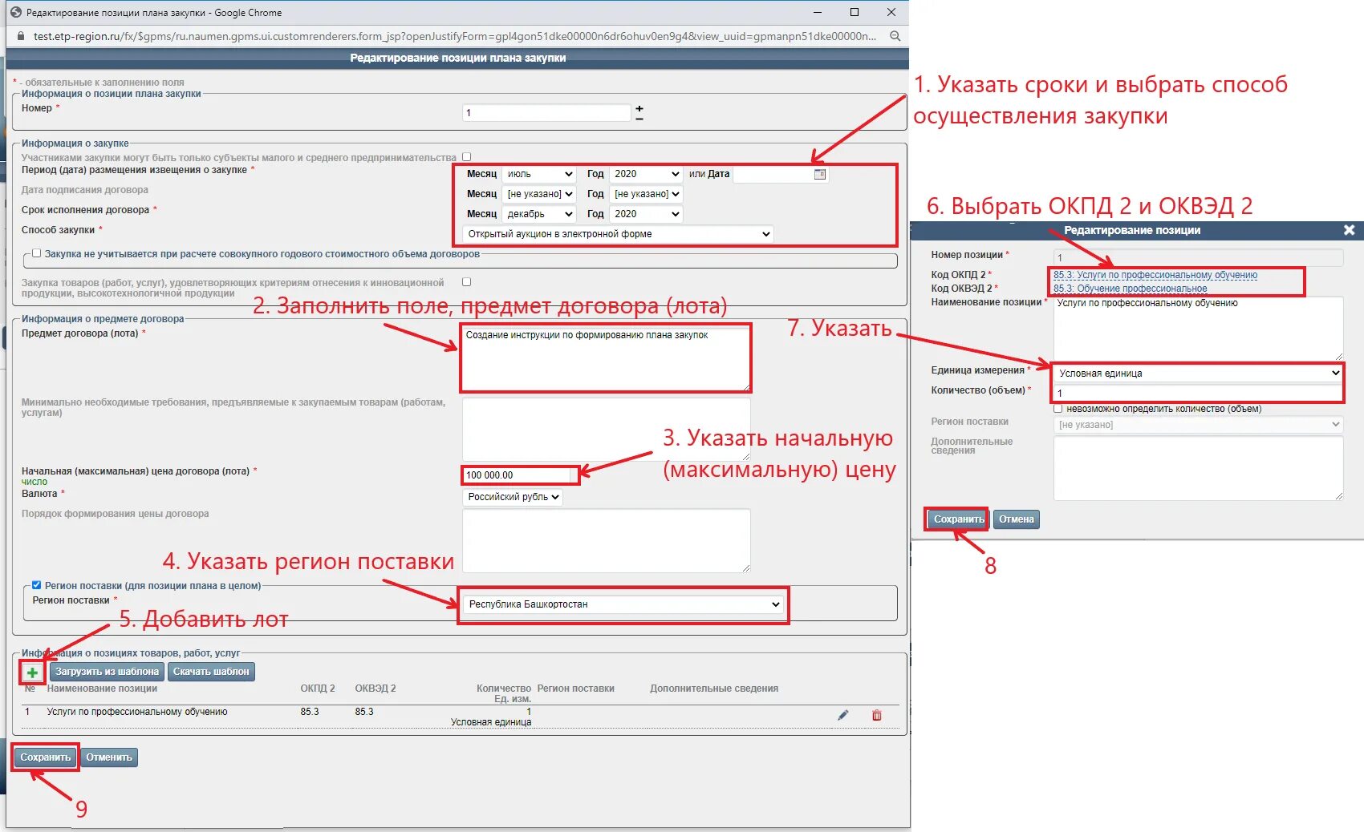Click the position number input field
The width and height of the screenshot is (1364, 832).
pyautogui.click(x=546, y=113)
